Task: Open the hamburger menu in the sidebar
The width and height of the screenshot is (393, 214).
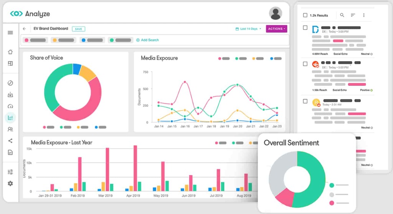Action: point(10,33)
